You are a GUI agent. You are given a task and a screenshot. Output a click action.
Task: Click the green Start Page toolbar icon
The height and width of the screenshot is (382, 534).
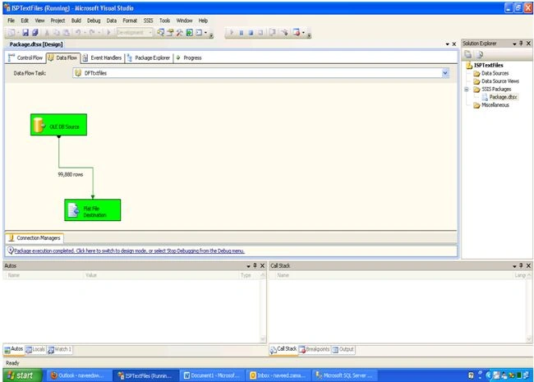pos(189,32)
